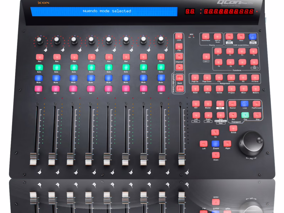Tap the Down arrow below Zoom
Viewport: 284px width, 213px height.
pyautogui.click(x=216, y=155)
